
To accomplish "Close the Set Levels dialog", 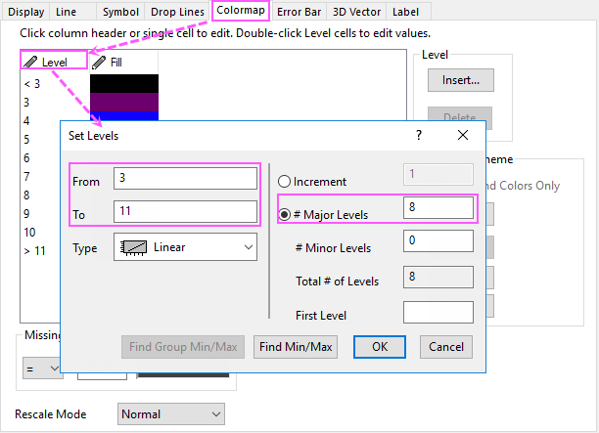I will click(x=463, y=135).
